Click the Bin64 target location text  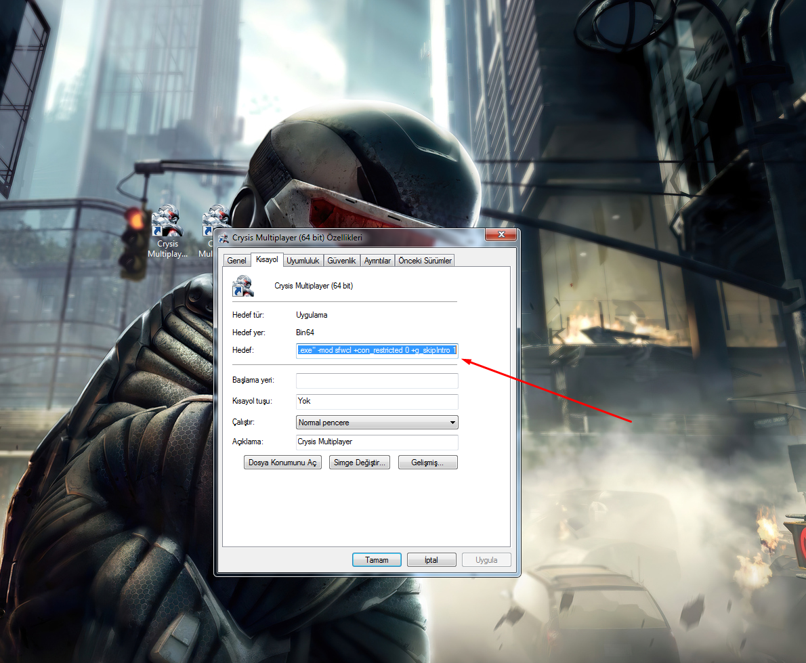coord(305,333)
